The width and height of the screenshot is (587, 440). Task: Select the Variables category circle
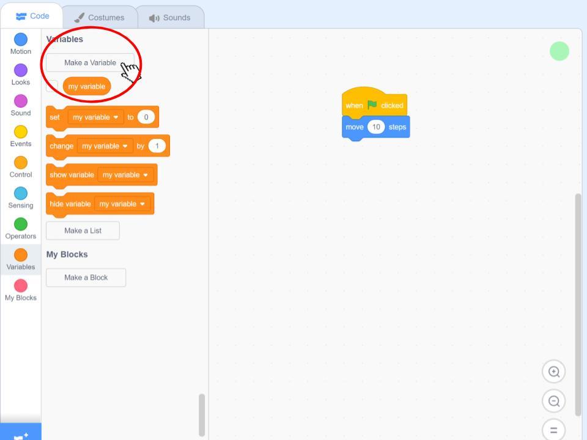pyautogui.click(x=21, y=255)
